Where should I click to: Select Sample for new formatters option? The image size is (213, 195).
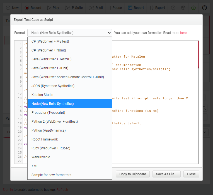(70, 175)
